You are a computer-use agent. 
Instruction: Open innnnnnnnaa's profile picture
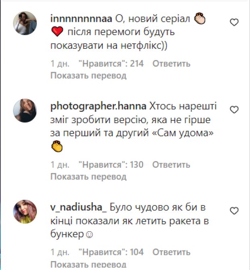click(x=25, y=23)
